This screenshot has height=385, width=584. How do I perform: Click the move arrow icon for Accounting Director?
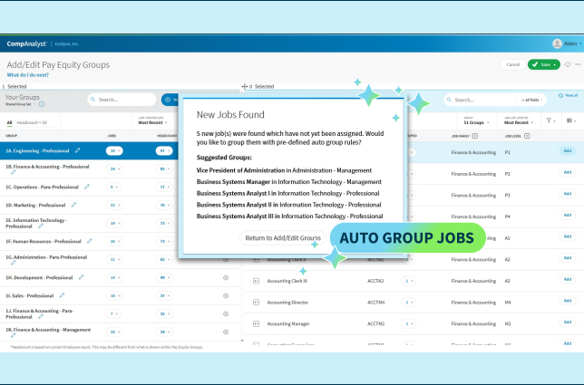click(258, 302)
